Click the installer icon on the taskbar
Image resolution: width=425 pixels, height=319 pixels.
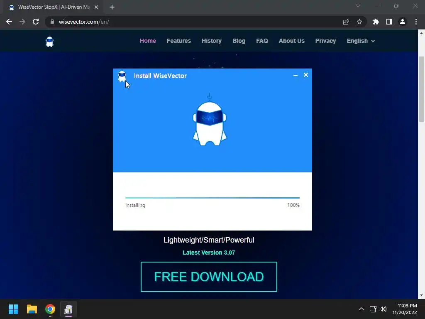[x=68, y=309]
